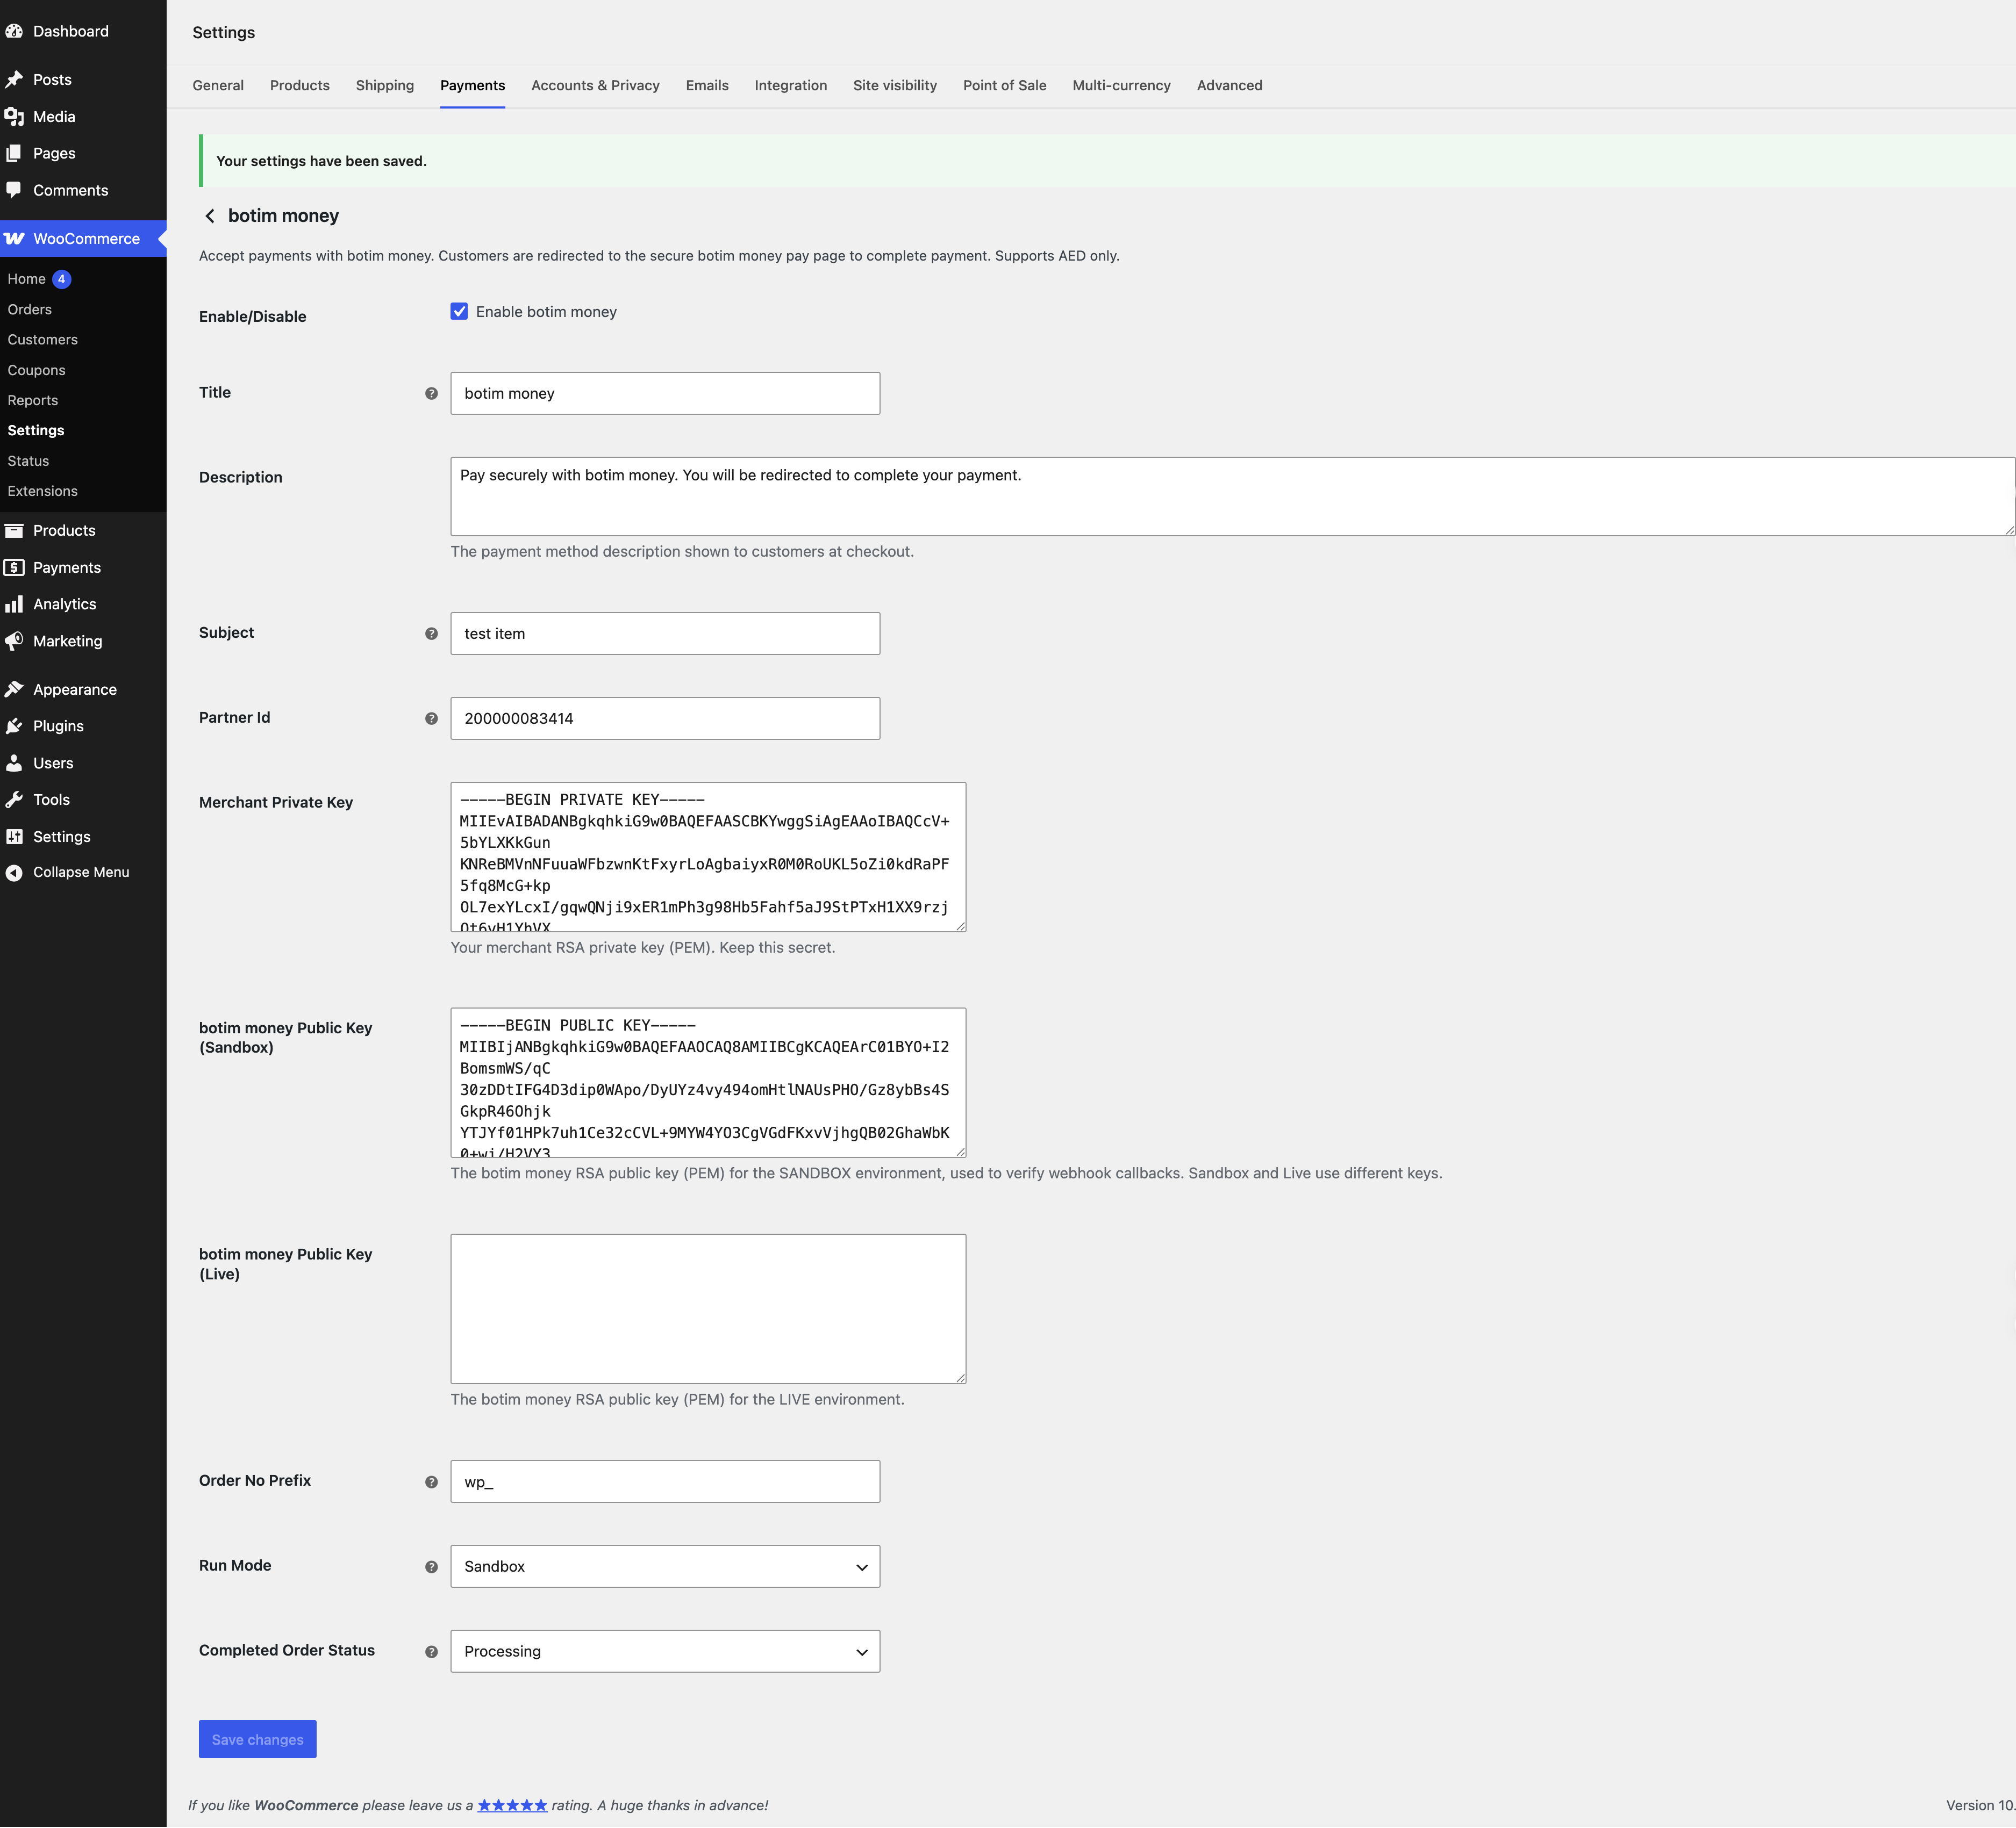Click into the Order No Prefix field
The image size is (2016, 1828).
tap(665, 1481)
